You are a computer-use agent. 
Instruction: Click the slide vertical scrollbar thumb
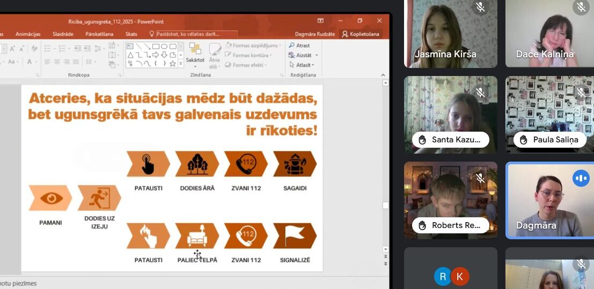[386, 205]
